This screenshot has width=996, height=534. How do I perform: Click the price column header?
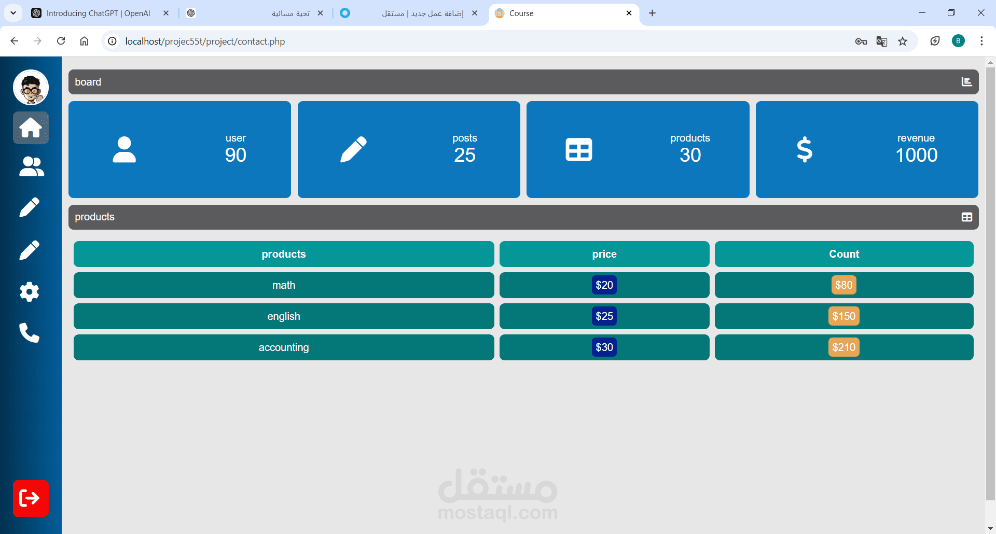pos(604,254)
